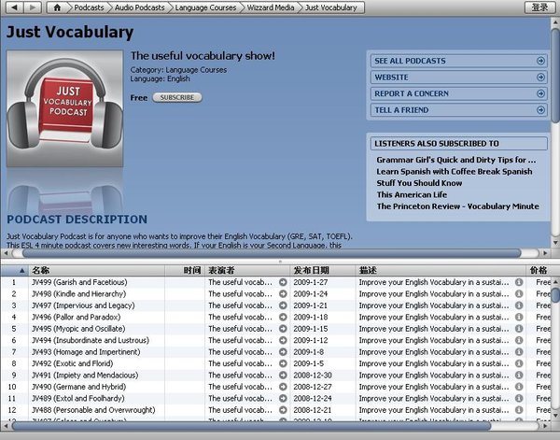Click the arrow icon on SEE ALL PODCASTS
This screenshot has height=440, width=560.
[x=540, y=61]
